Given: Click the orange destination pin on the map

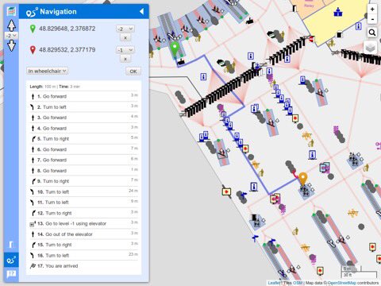Looking at the screenshot, I should click(x=302, y=180).
